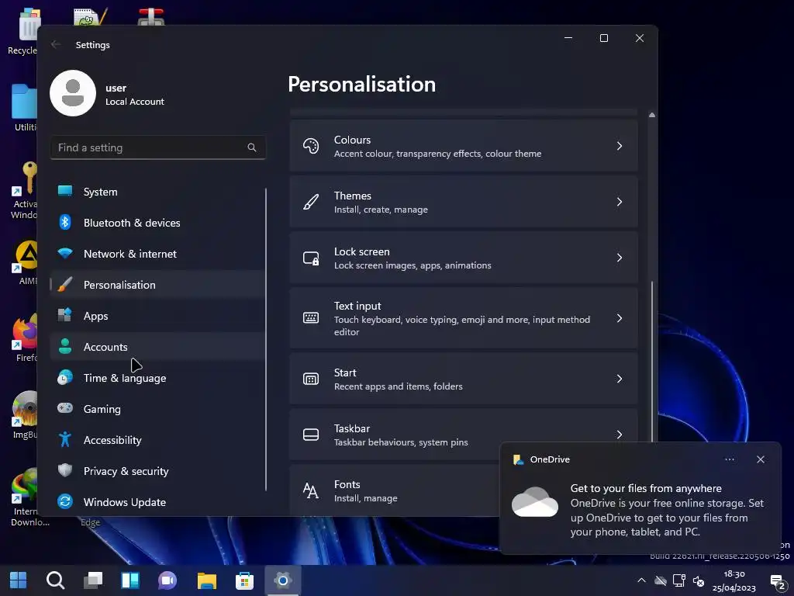Dismiss the OneDrive notification
Screen dimensions: 794x596
coord(761,459)
